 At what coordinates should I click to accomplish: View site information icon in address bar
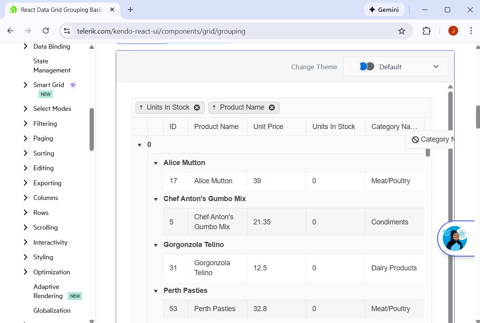(x=67, y=31)
